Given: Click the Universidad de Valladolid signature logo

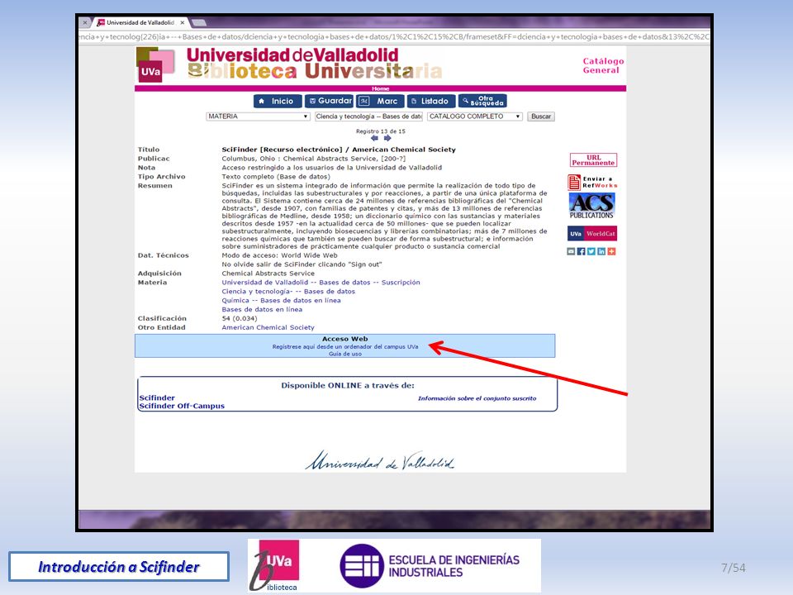Looking at the screenshot, I should click(379, 460).
